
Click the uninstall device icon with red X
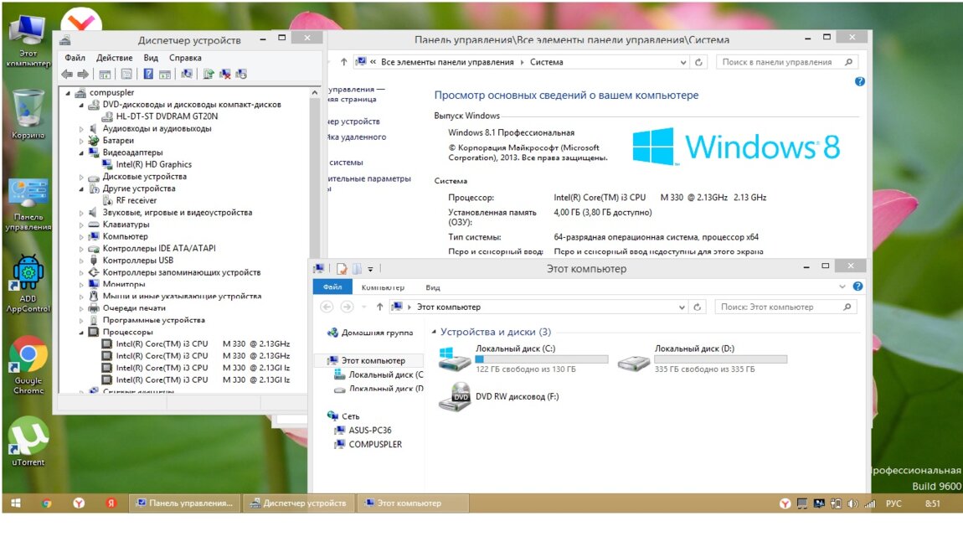[x=224, y=74]
